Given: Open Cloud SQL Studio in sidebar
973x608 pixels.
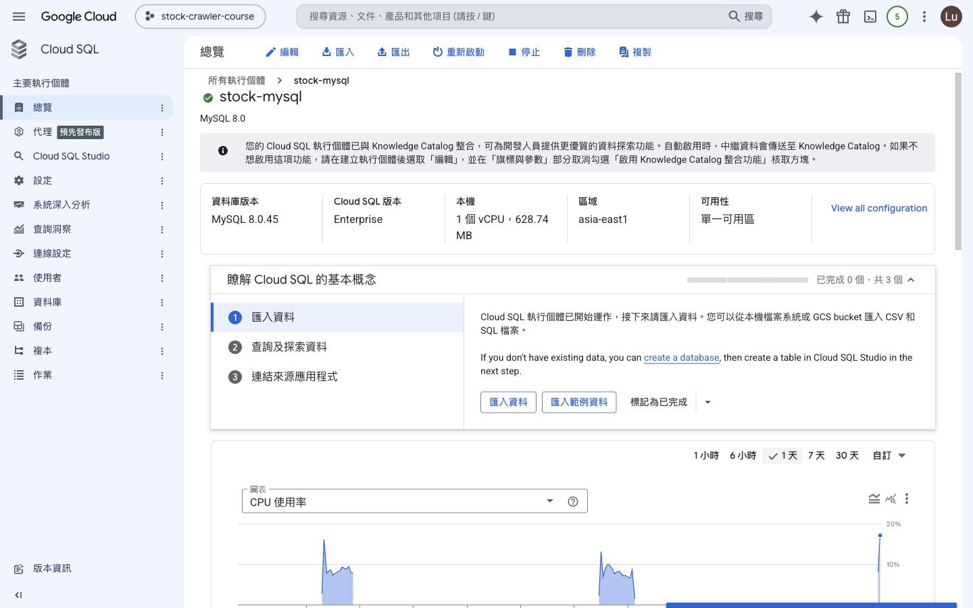Looking at the screenshot, I should pyautogui.click(x=72, y=156).
